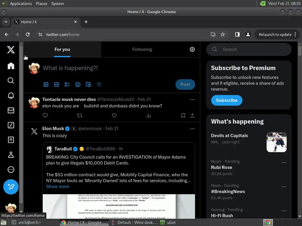
Task: Open Grok slash icon in sidebar
Action: 11,125
